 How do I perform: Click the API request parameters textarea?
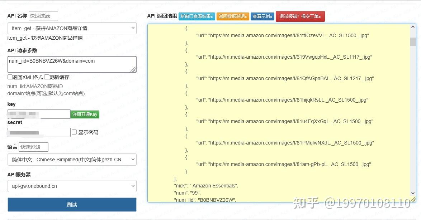pyautogui.click(x=72, y=64)
